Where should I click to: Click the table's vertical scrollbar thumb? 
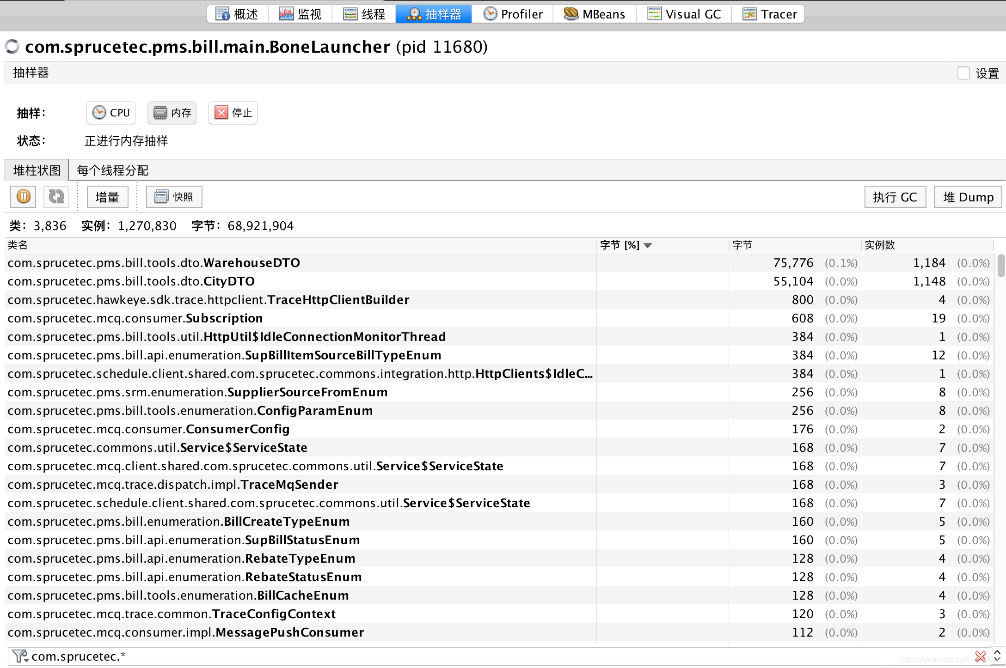tap(1001, 265)
